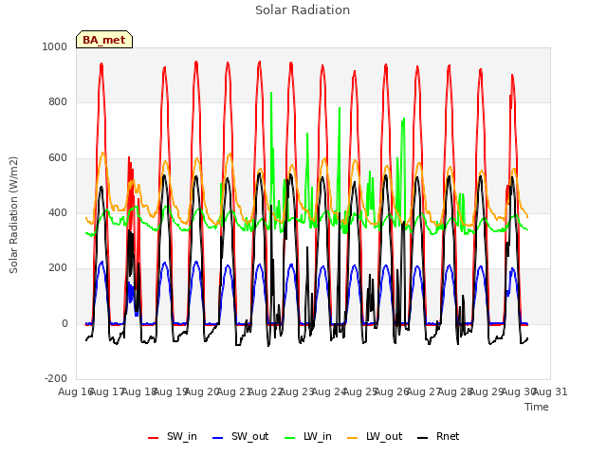Click the 1000 y-axis tick label
Viewport: 607px width, 455px height.
(x=55, y=46)
